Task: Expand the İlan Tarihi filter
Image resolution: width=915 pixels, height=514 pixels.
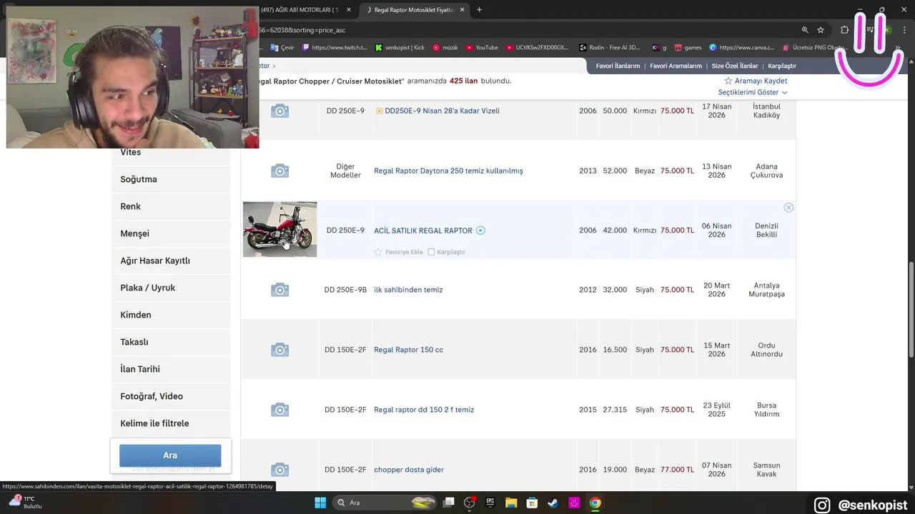Action: pos(171,369)
